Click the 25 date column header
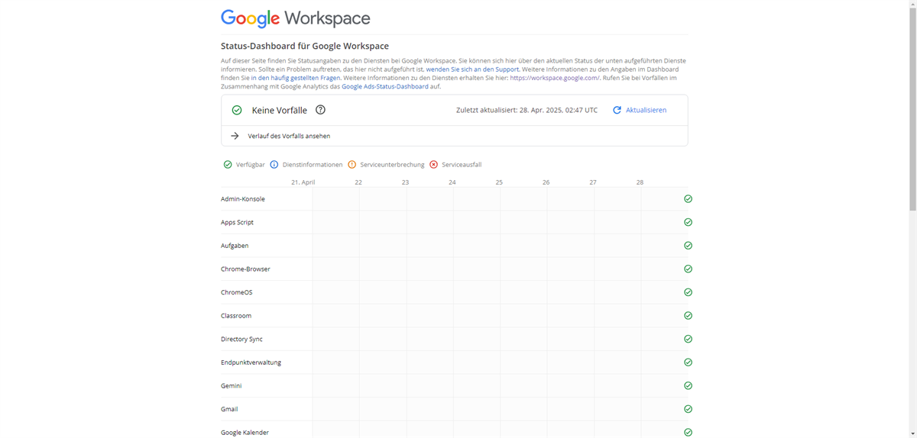The height and width of the screenshot is (438, 917). (x=499, y=182)
